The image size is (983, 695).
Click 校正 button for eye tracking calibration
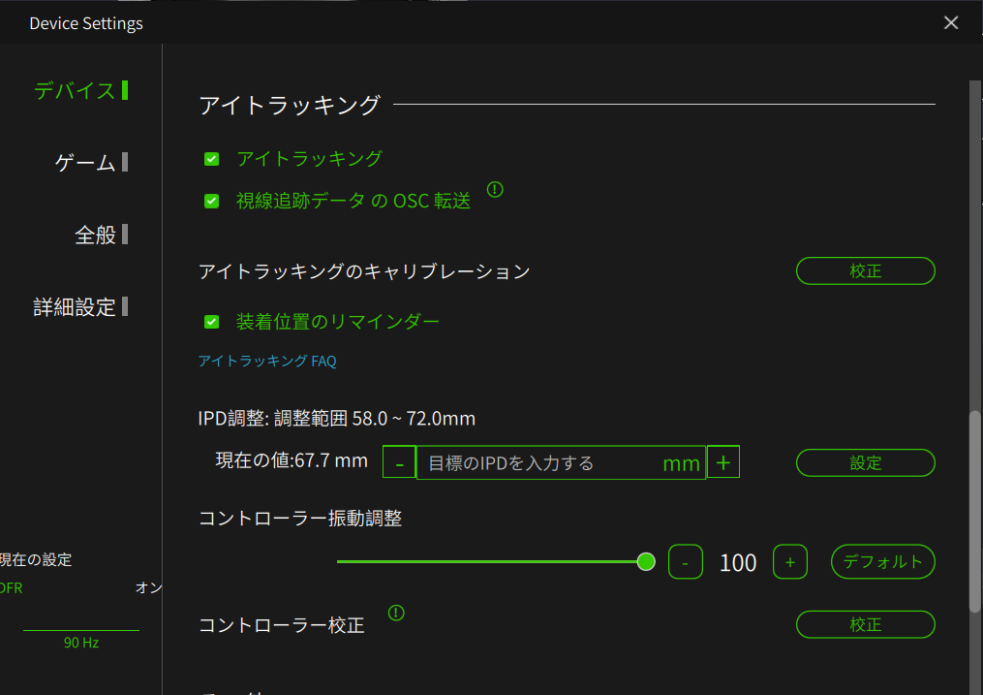coord(865,271)
